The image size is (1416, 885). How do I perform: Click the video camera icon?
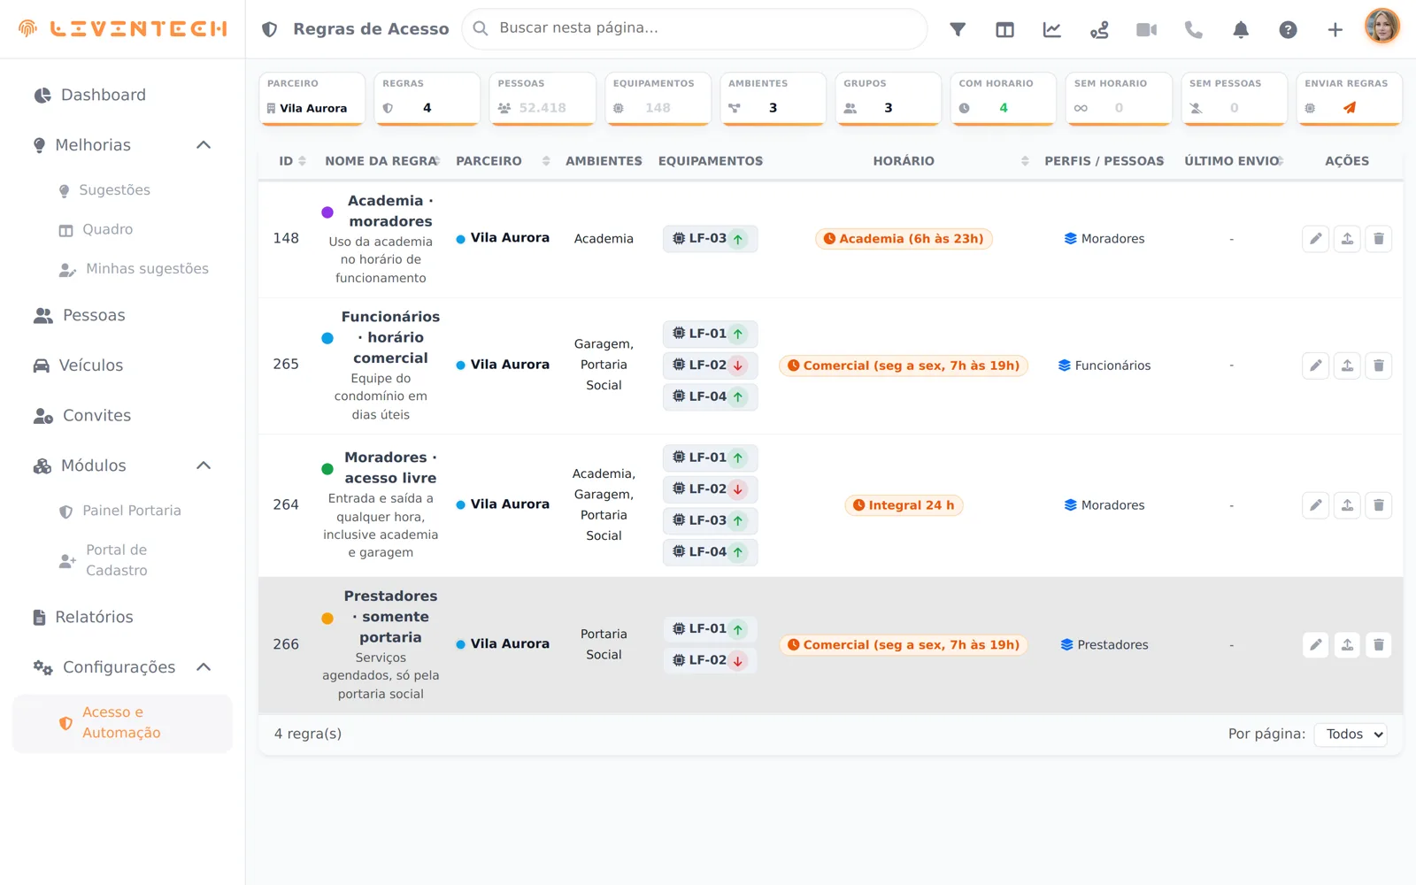click(x=1146, y=29)
